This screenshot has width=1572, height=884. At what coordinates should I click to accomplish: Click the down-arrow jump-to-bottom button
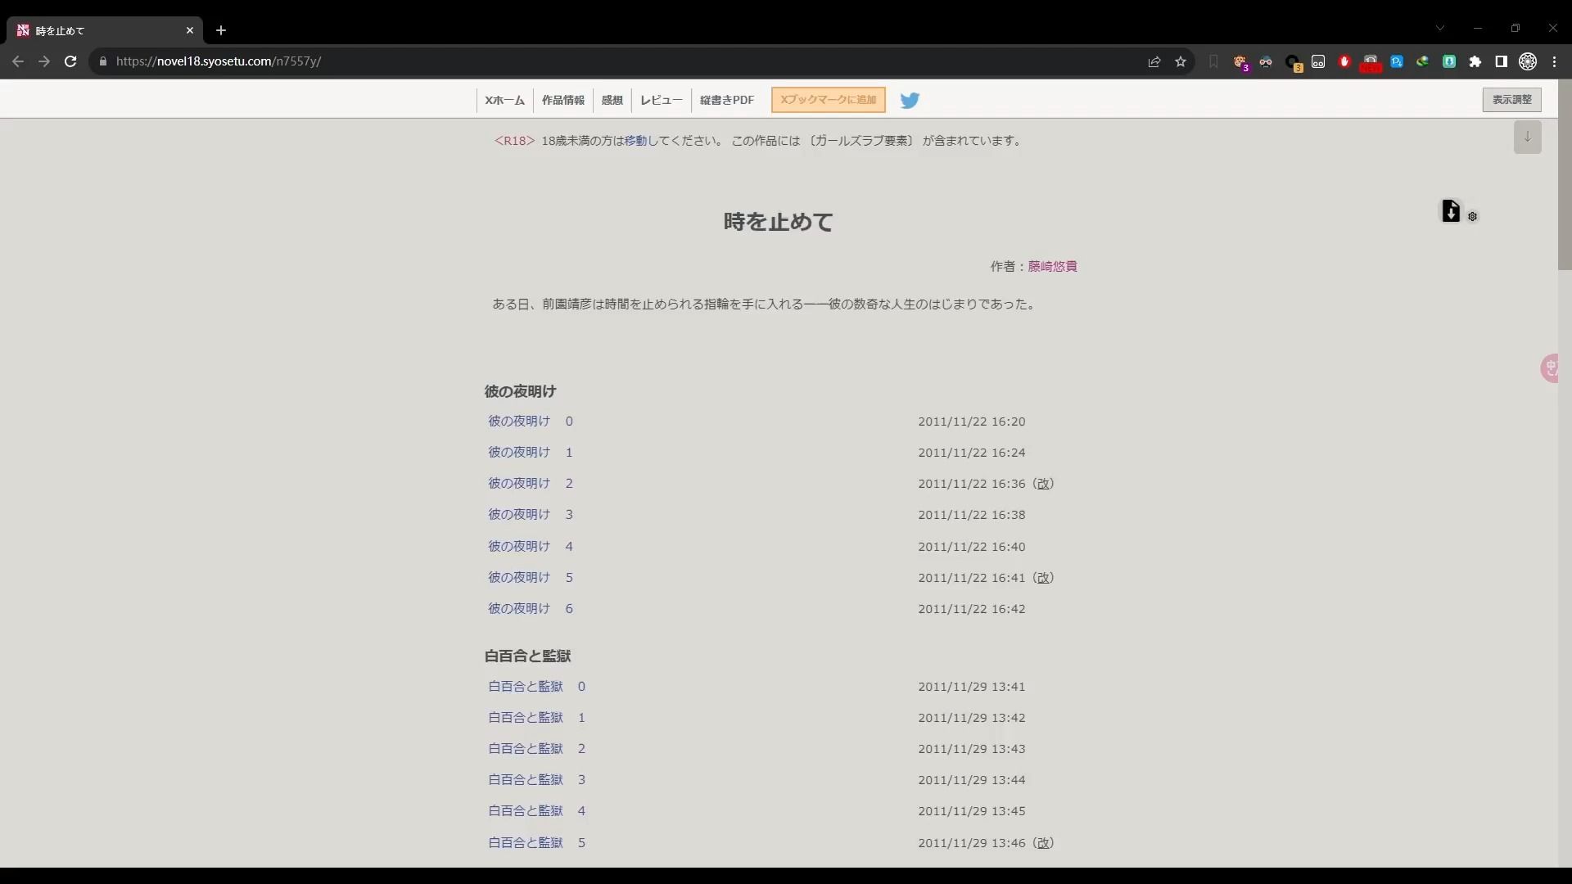point(1527,137)
